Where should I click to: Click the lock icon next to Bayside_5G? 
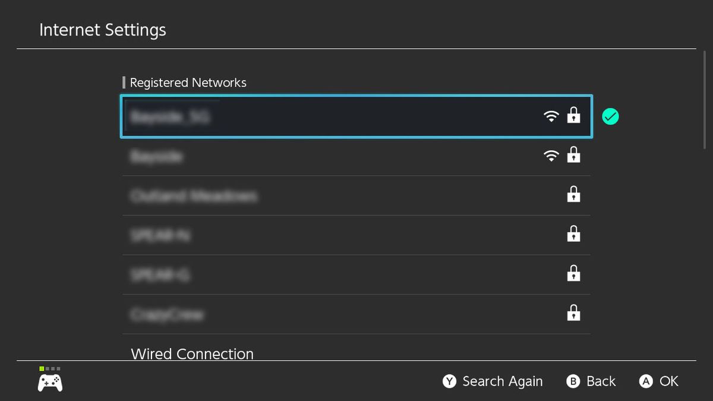point(574,116)
